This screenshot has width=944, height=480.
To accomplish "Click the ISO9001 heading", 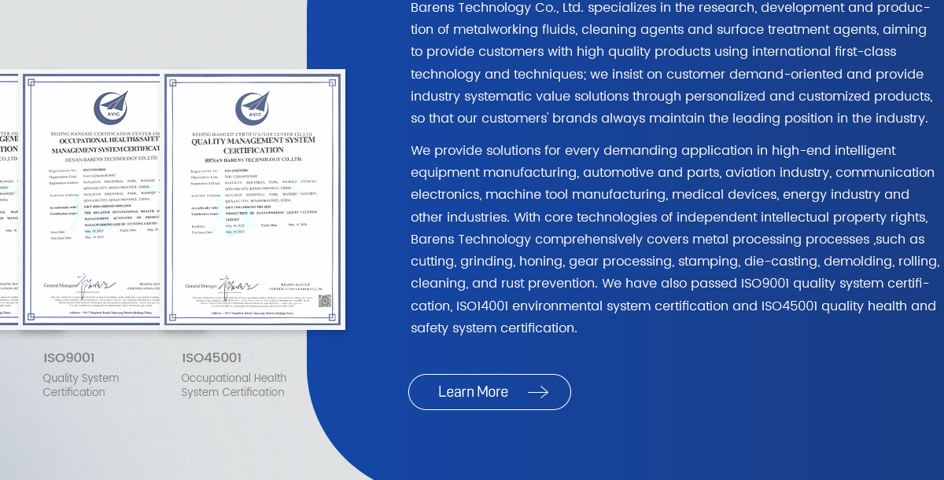I will pos(69,358).
